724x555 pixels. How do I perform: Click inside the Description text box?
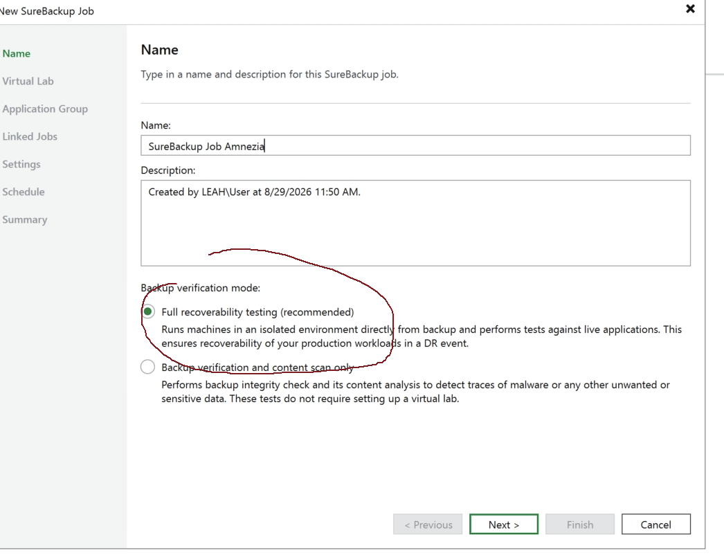tap(415, 223)
